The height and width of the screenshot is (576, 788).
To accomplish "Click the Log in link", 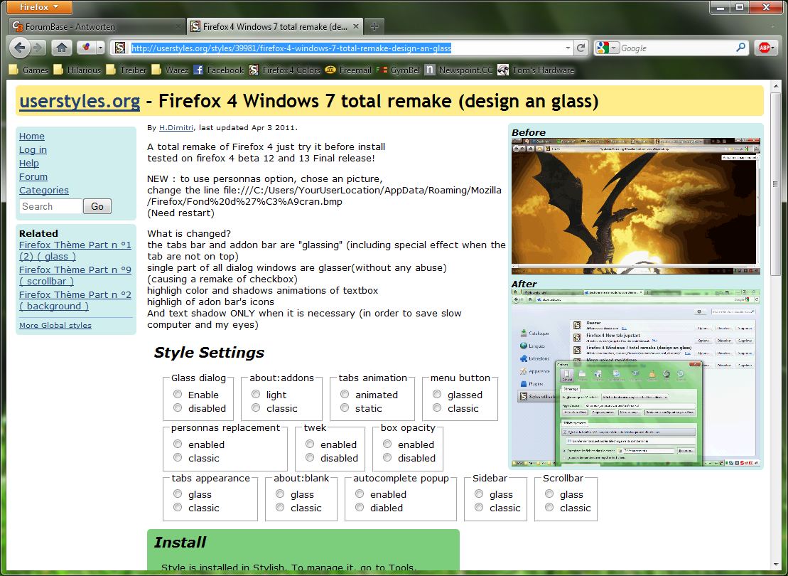I will 33,150.
